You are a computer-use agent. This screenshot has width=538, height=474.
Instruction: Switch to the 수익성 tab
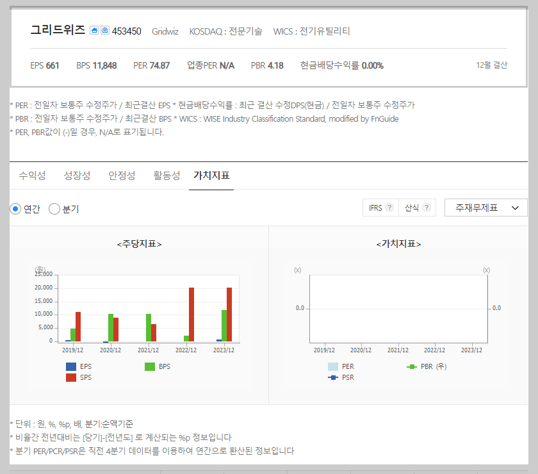point(32,176)
